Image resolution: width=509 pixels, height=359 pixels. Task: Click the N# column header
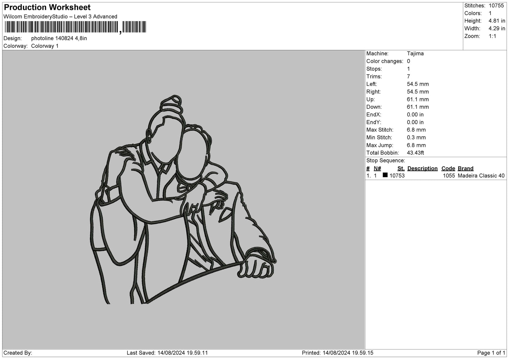point(377,168)
